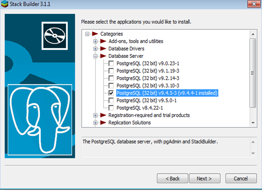Viewport: 262px width, 191px height.
Task: Select PostgreSQL (32 bit) v9.1.19-3 text
Action: (x=148, y=71)
